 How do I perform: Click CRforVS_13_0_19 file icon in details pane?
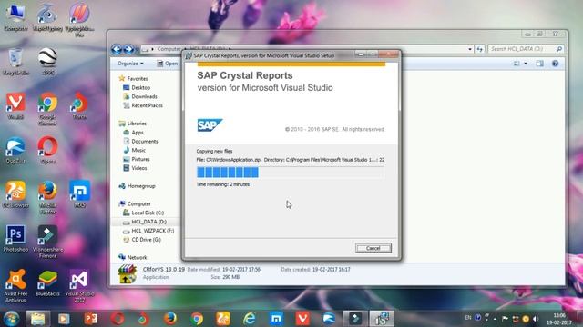(x=127, y=274)
